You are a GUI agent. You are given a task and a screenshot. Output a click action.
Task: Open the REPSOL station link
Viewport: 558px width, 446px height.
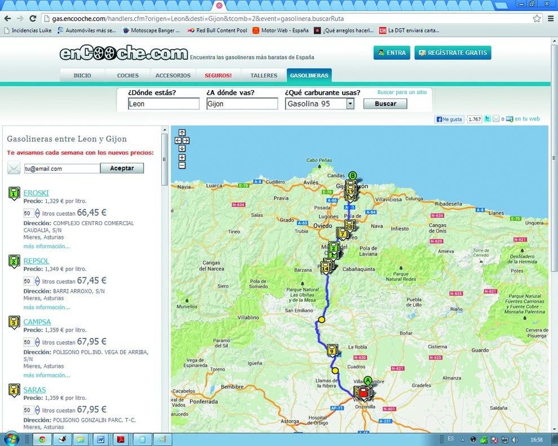pos(36,261)
